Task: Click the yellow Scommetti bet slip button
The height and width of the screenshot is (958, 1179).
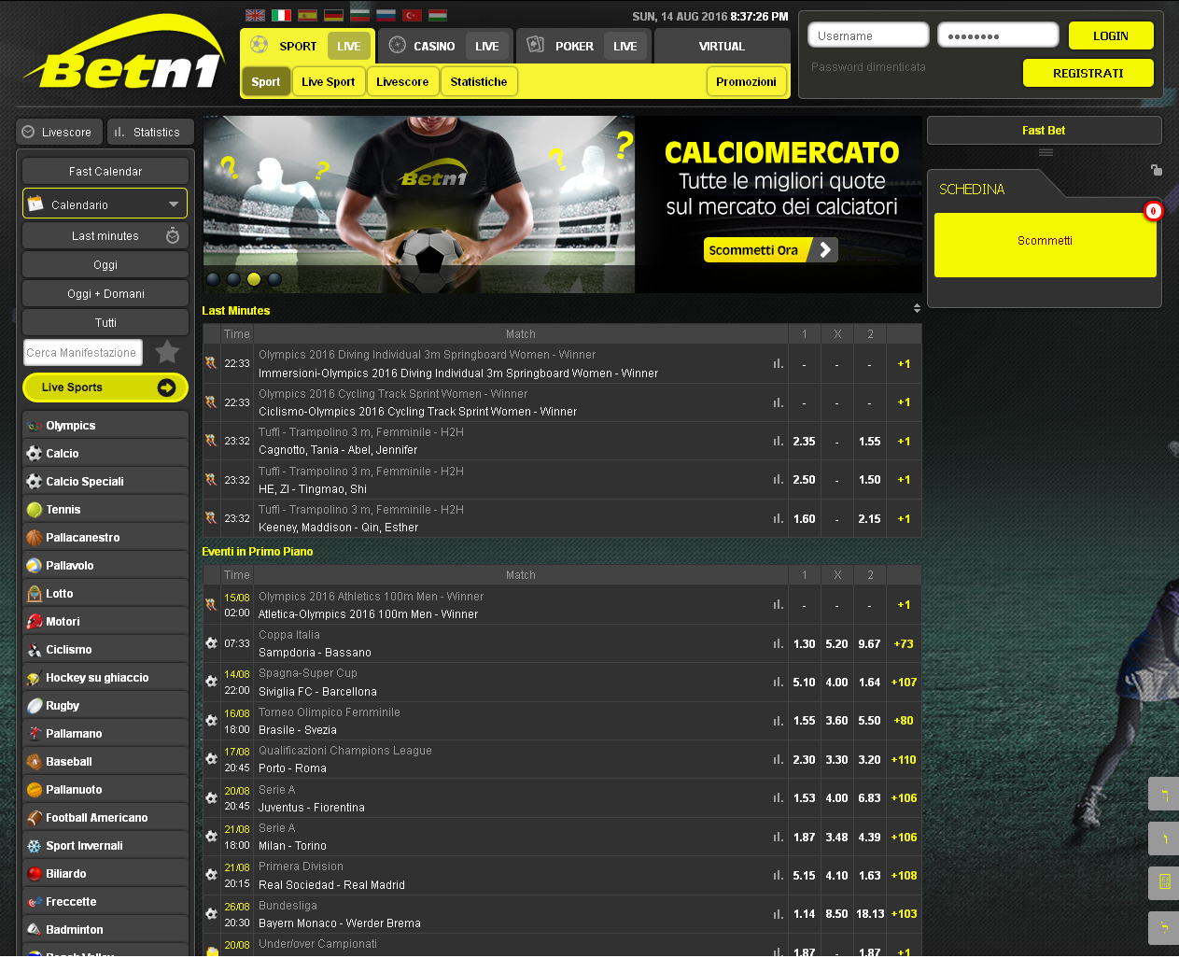Action: coord(1046,245)
